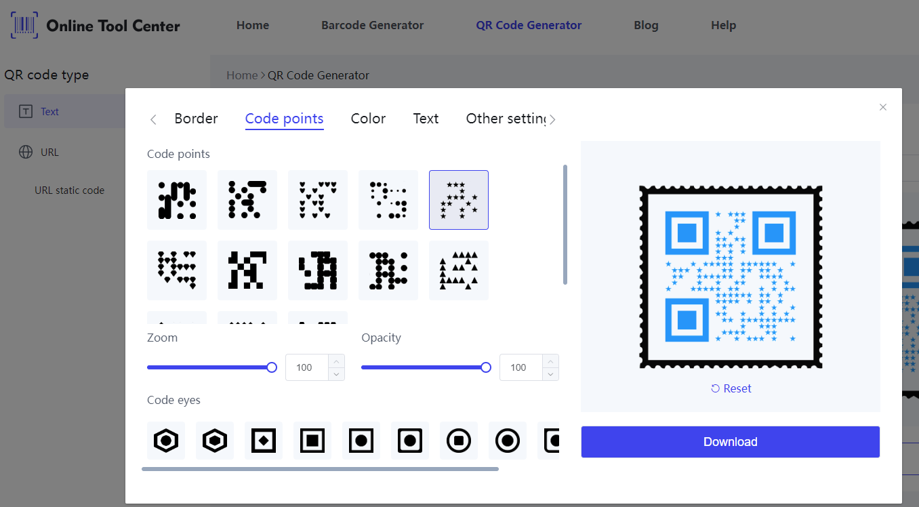The height and width of the screenshot is (507, 919).
Task: Choose the diamond-hearts code points pattern
Action: 177,270
